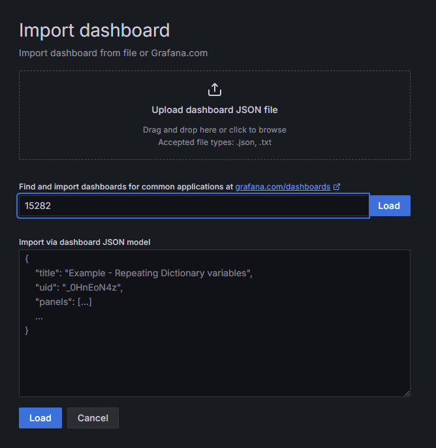Click 'Import dashboard from file or Grafana.com' subtitle
The height and width of the screenshot is (448, 436).
pyautogui.click(x=113, y=53)
